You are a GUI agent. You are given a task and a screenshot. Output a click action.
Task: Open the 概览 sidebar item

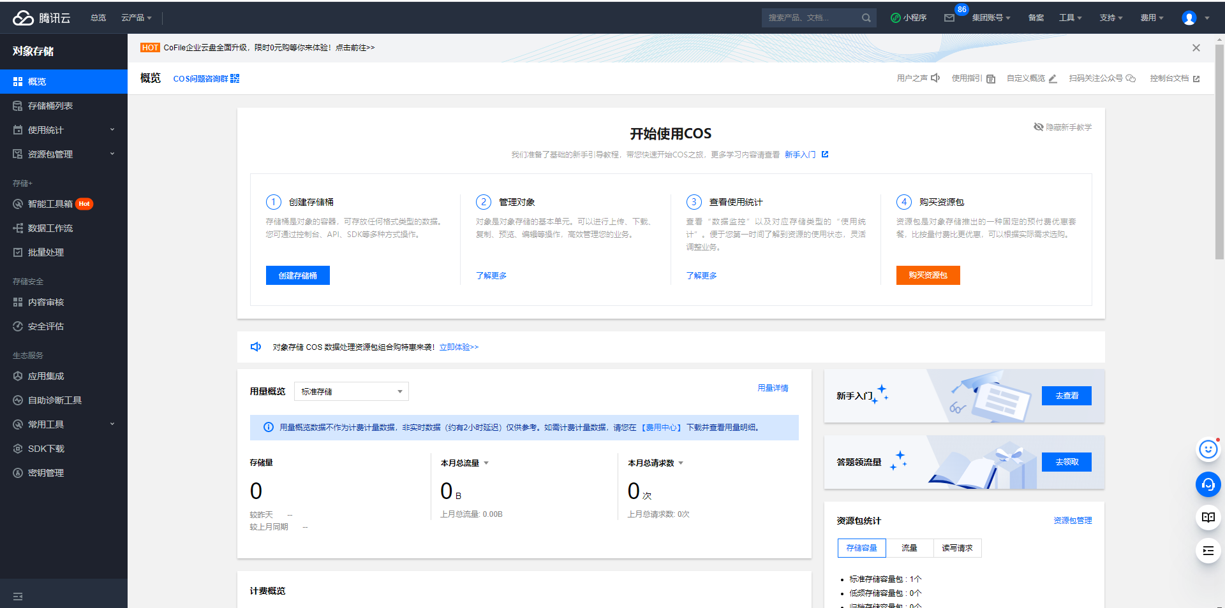coord(64,82)
